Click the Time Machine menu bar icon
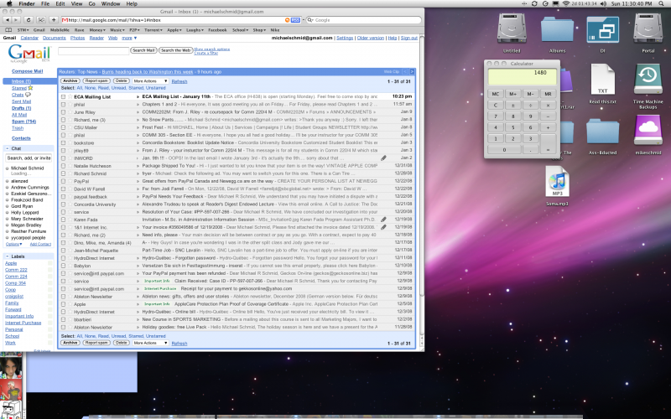Screen dimensions: 671x419 pos(545,3)
